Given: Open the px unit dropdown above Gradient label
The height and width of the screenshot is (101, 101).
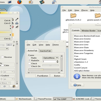Looking at the screenshot, I should coord(8,72).
